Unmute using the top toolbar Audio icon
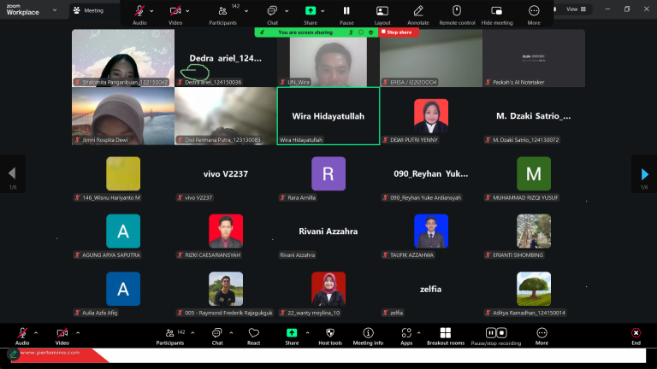 coord(139,11)
